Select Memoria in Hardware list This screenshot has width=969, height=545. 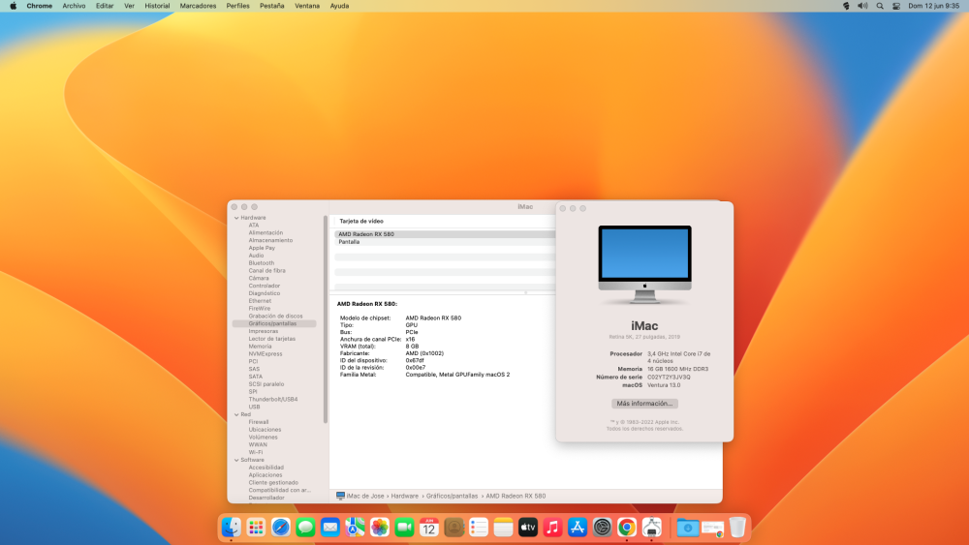point(260,347)
